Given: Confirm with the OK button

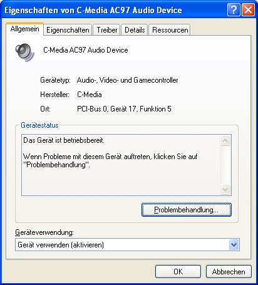Looking at the screenshot, I should point(178,272).
